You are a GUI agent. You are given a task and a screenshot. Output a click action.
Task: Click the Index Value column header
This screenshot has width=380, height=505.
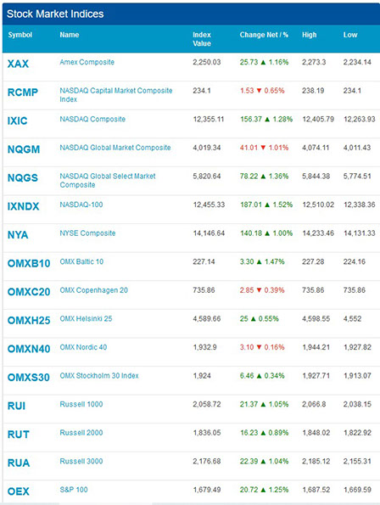(x=202, y=39)
